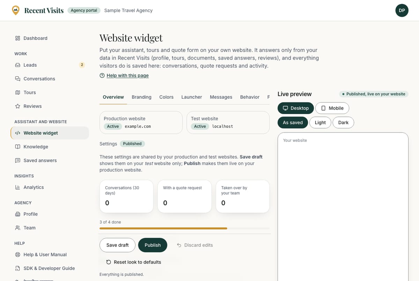Click the Leads count badge showing 2

pyautogui.click(x=82, y=65)
